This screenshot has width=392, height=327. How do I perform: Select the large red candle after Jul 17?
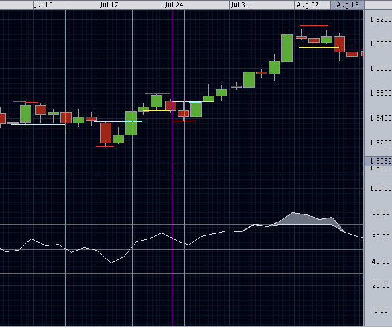click(105, 133)
